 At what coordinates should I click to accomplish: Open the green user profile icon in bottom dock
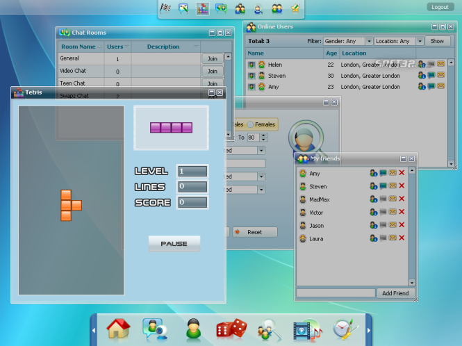coord(193,329)
